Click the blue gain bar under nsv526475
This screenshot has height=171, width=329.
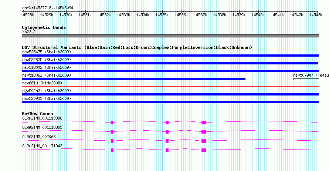(x=170, y=56)
